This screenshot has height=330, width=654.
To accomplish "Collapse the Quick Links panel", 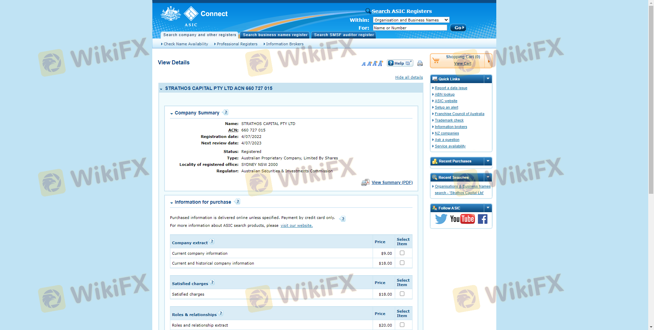I will click(x=488, y=79).
